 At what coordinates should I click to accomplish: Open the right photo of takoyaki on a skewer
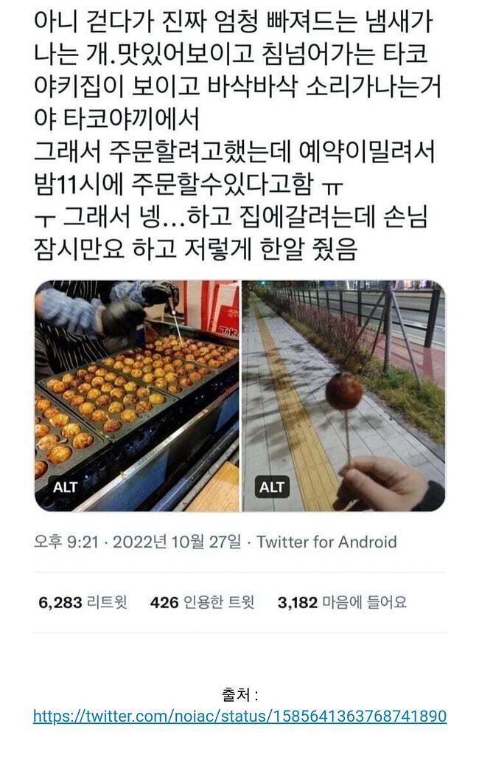tap(343, 396)
